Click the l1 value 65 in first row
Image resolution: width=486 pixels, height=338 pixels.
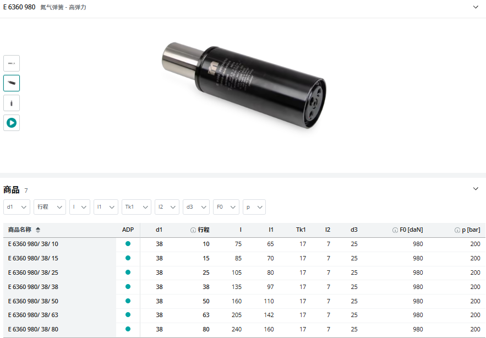[x=270, y=244]
